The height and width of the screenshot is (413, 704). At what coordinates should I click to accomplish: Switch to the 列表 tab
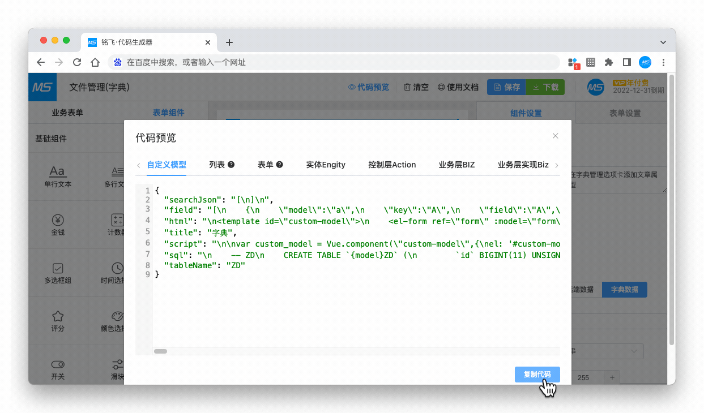coord(217,165)
